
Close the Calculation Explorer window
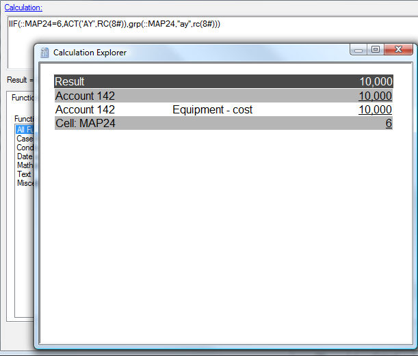[x=397, y=49]
